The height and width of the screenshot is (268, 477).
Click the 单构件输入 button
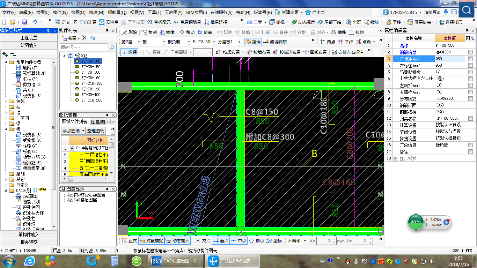(x=28, y=234)
